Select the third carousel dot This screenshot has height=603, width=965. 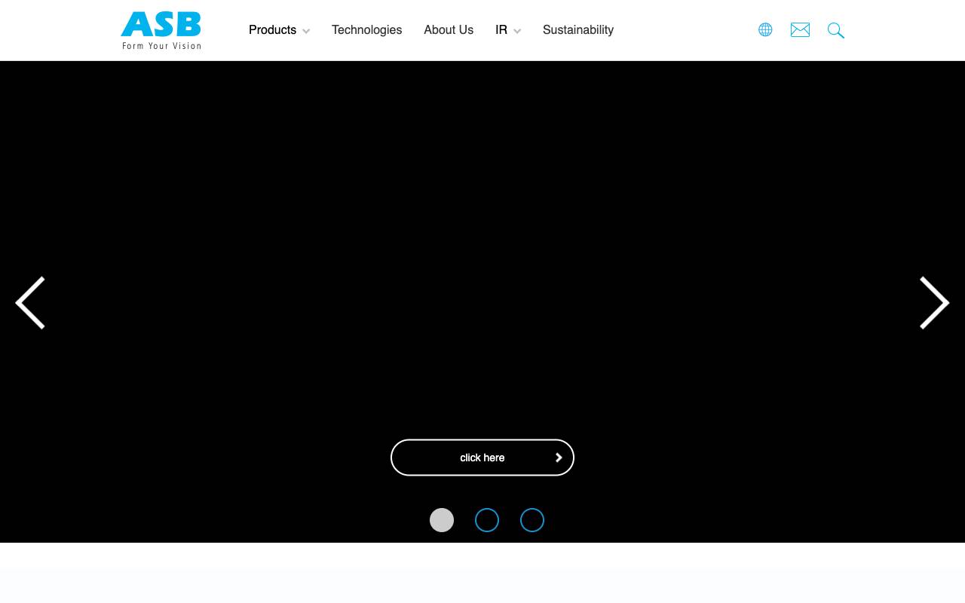coord(532,520)
